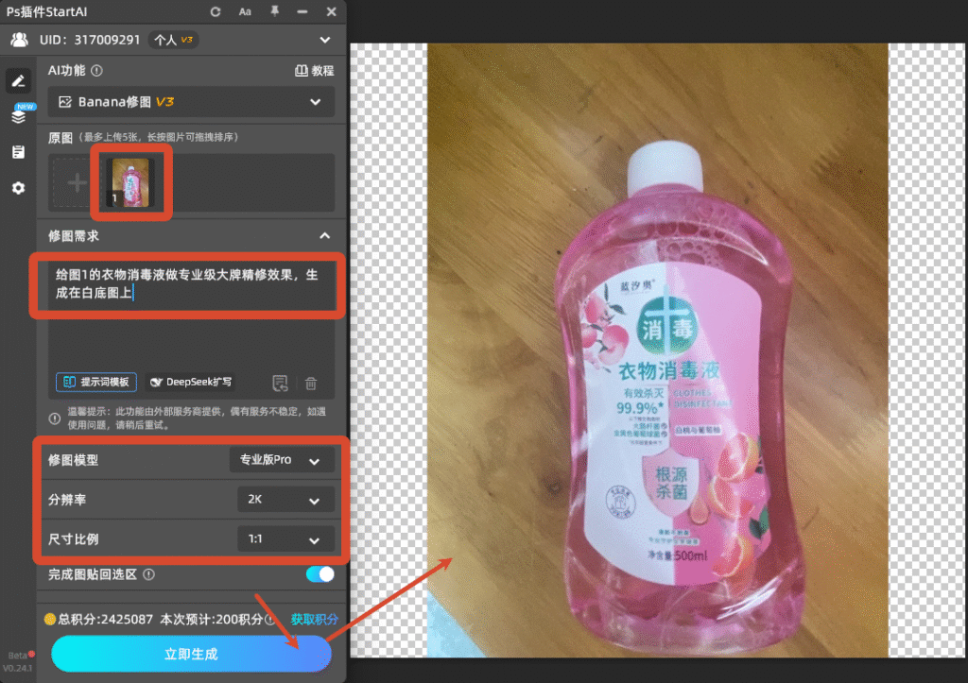Collapse the 修图需求 section
This screenshot has width=968, height=683.
click(325, 235)
